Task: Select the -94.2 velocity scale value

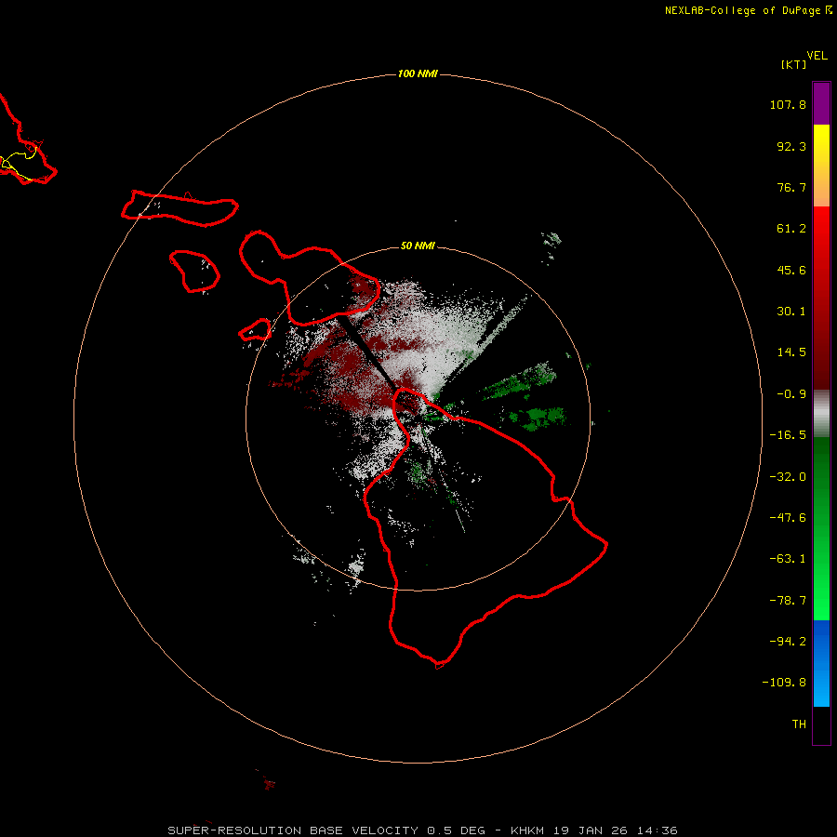Action: [x=788, y=641]
